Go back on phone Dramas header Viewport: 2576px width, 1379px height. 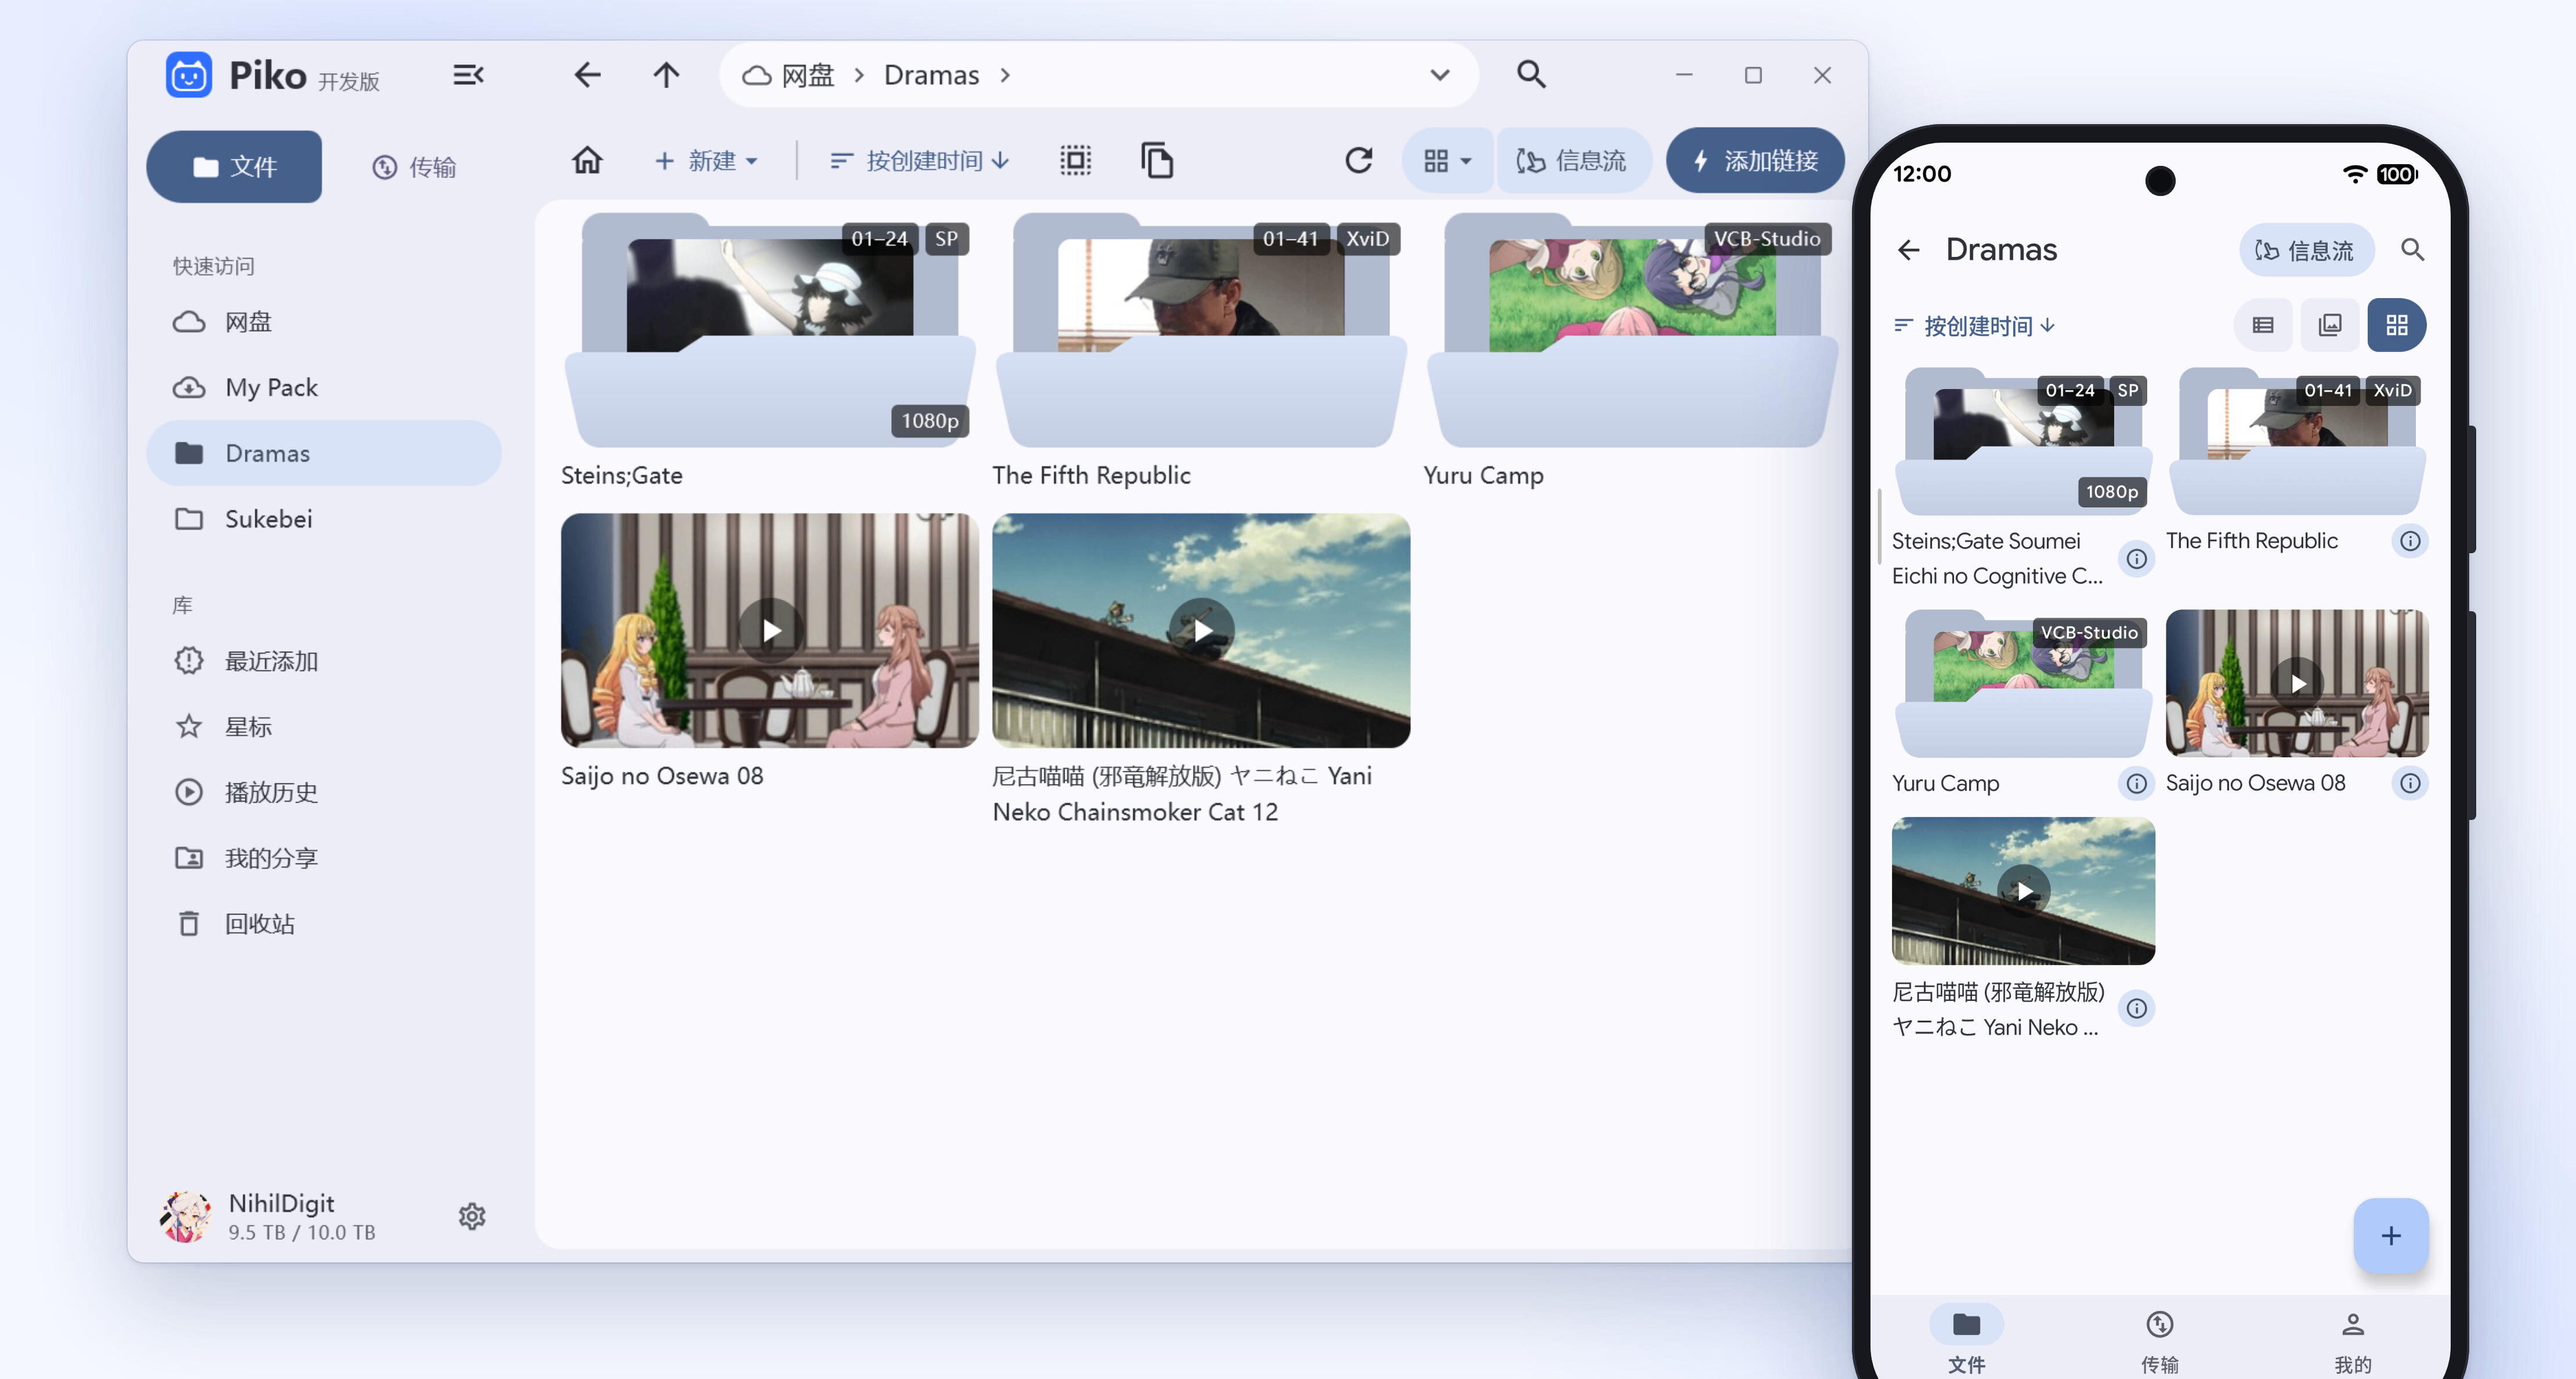click(x=1908, y=250)
